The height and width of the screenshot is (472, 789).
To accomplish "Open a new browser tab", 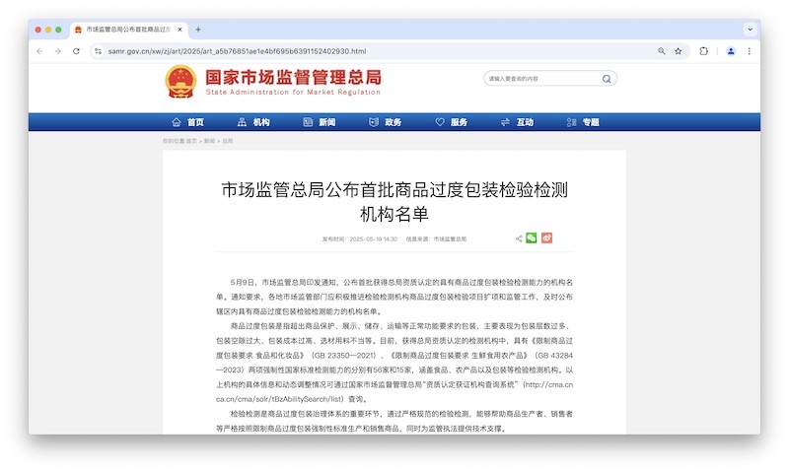I will pyautogui.click(x=197, y=30).
